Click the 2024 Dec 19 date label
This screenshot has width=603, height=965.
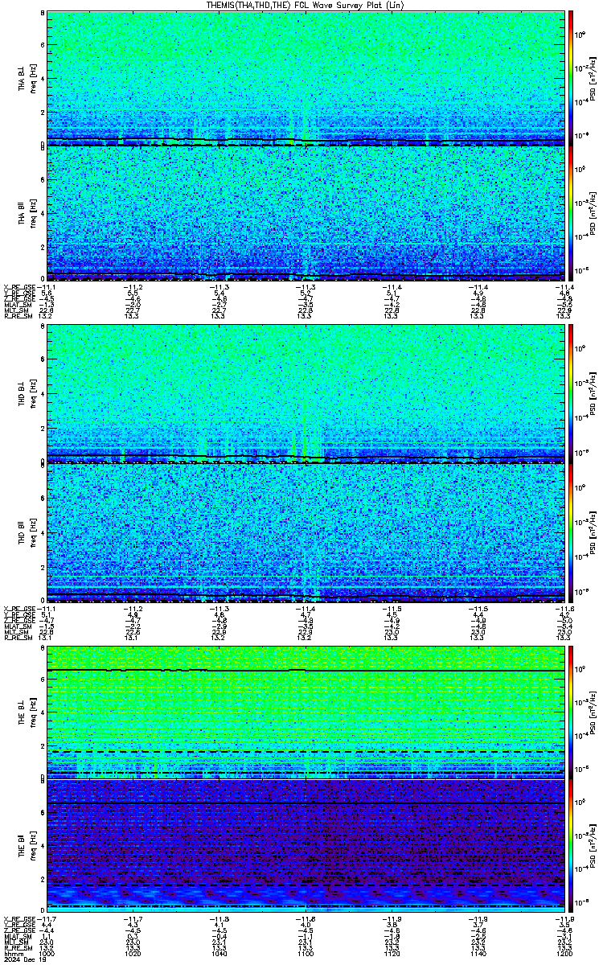18,960
